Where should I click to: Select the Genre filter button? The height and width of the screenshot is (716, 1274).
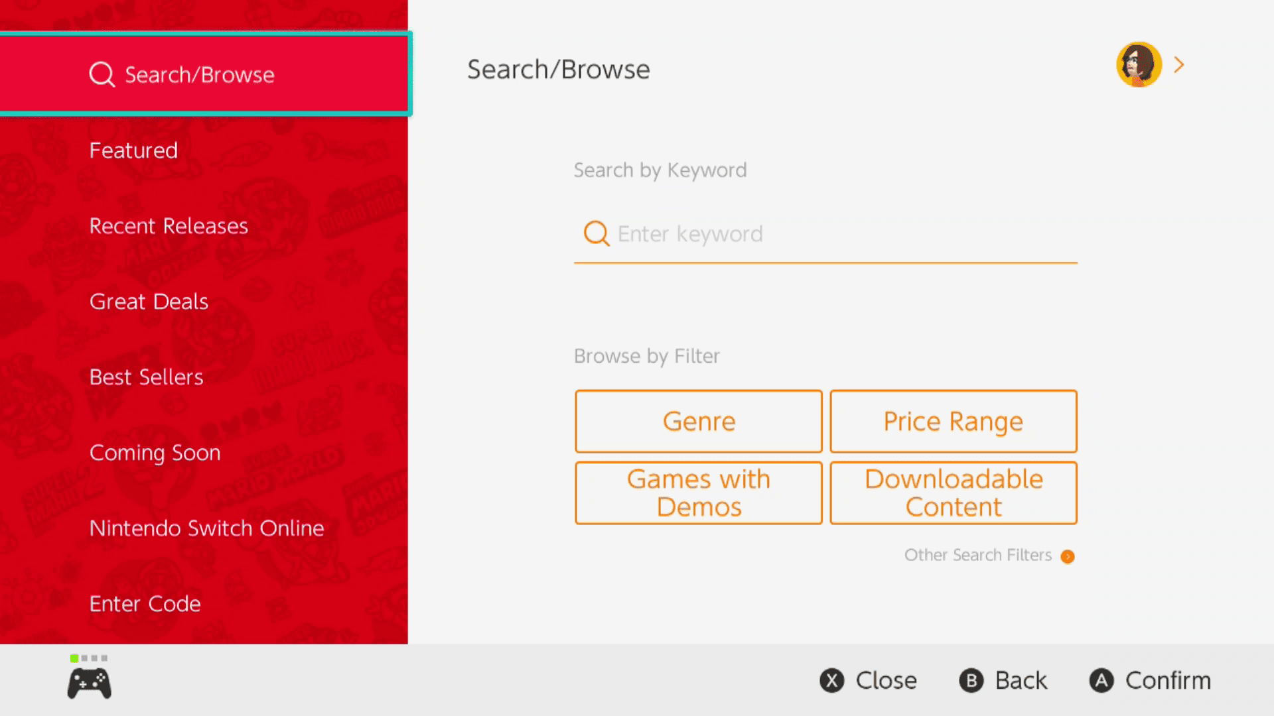698,420
